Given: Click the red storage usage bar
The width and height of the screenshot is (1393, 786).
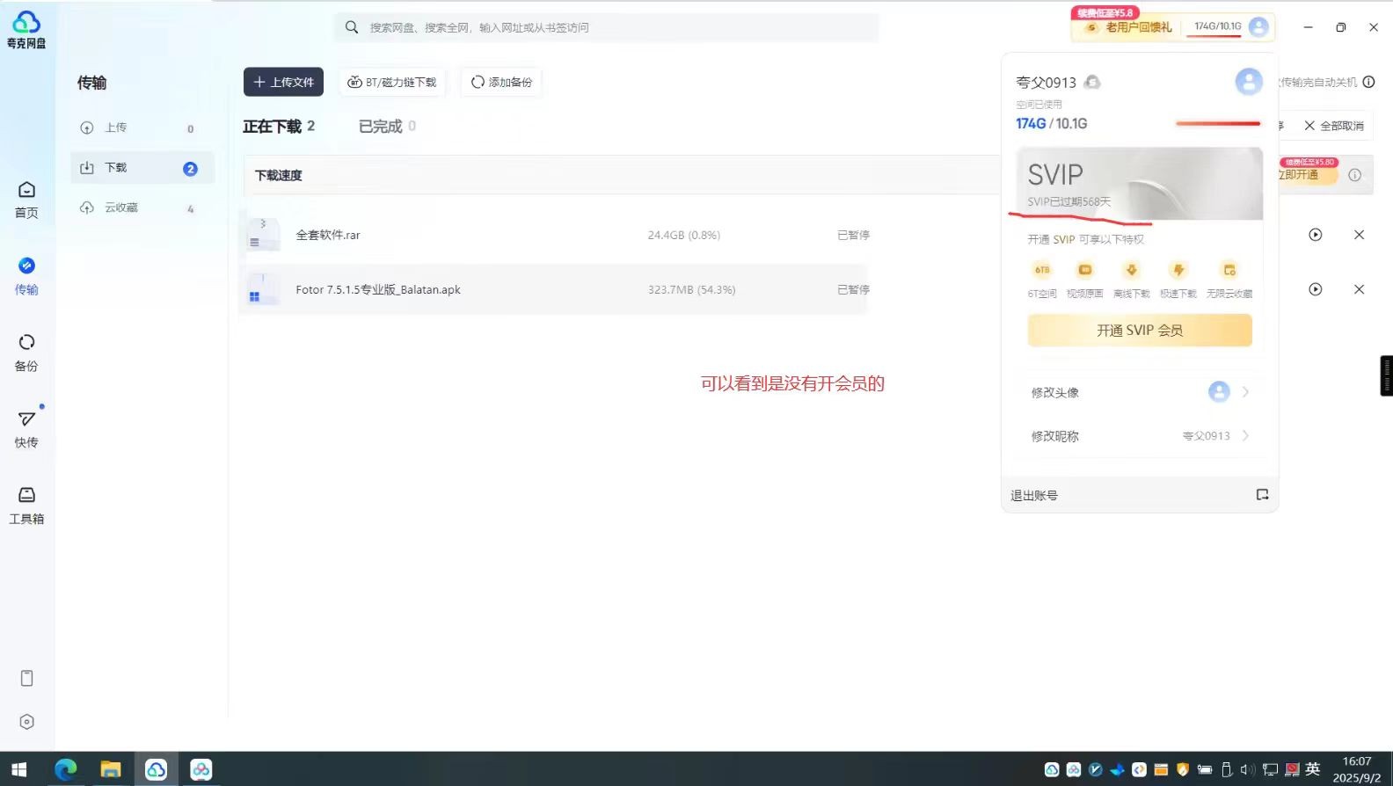Looking at the screenshot, I should point(1218,124).
